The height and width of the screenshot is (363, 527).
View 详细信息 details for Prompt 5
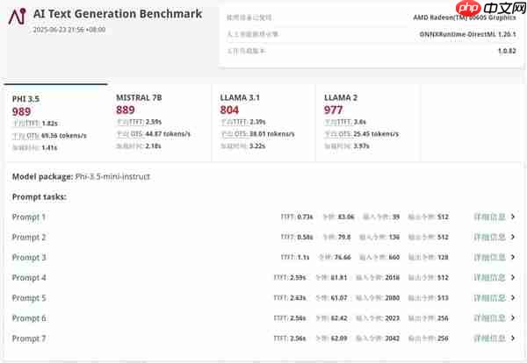[489, 298]
